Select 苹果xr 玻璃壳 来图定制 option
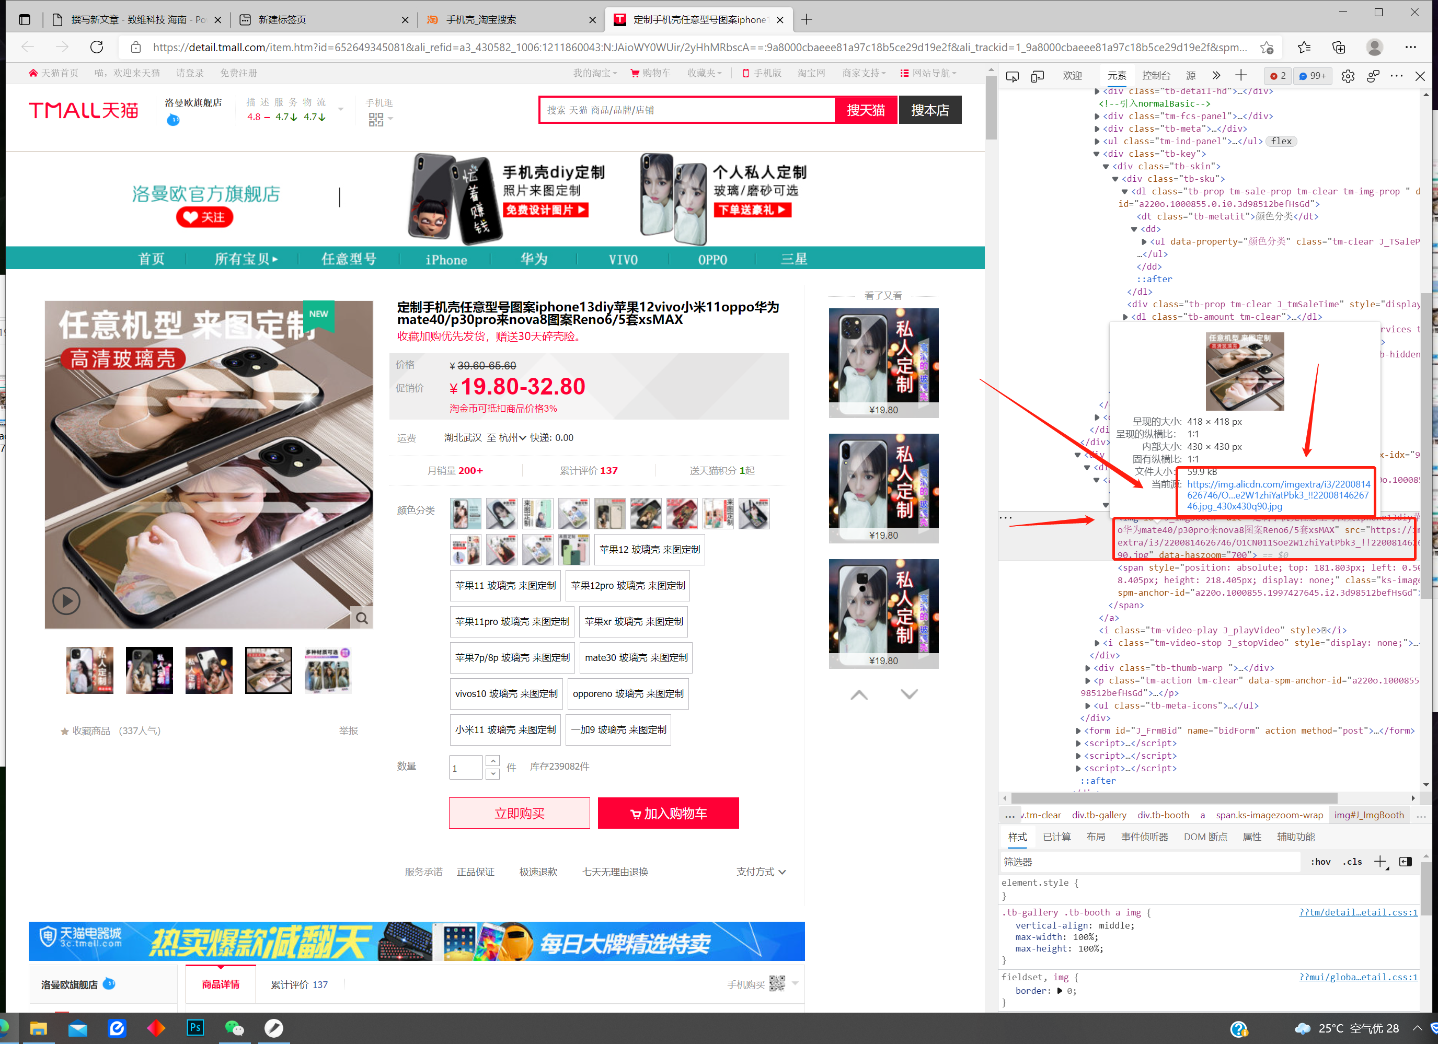Image resolution: width=1438 pixels, height=1044 pixels. tap(634, 622)
